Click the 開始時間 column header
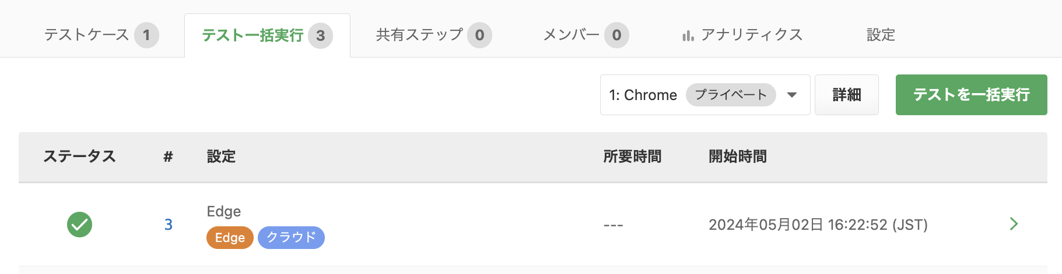 coord(738,156)
